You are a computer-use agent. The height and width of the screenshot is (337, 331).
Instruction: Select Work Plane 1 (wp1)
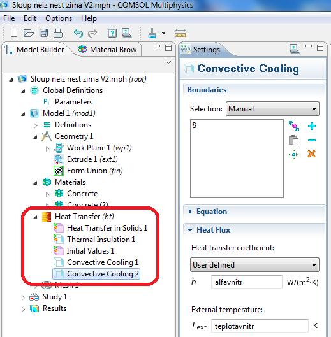pos(99,148)
